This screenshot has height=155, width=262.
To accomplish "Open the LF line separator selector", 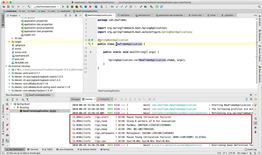I will coord(225,153).
